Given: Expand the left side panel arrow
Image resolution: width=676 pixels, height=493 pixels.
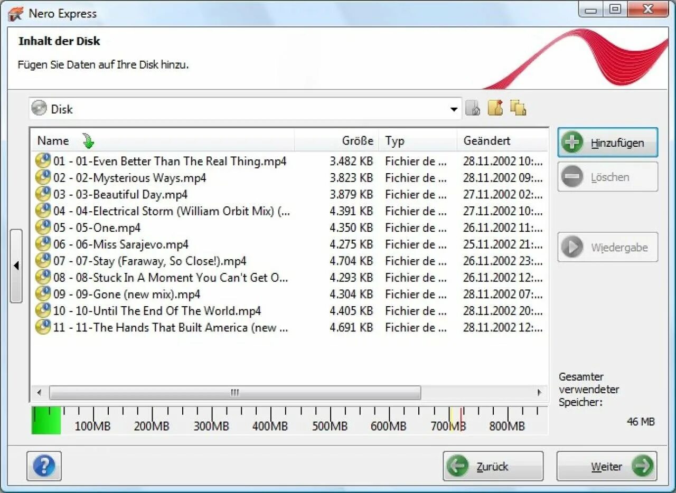Looking at the screenshot, I should click(x=16, y=266).
